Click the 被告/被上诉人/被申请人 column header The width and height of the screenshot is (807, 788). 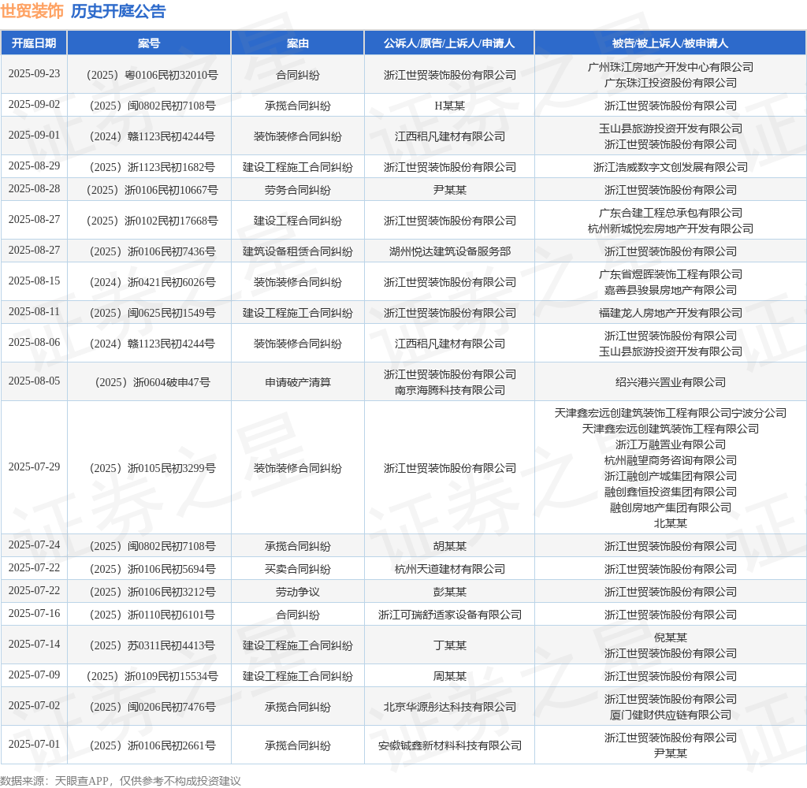tap(670, 43)
